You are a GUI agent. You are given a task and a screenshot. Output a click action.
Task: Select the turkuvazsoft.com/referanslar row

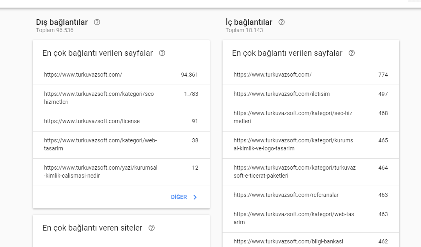(x=311, y=196)
